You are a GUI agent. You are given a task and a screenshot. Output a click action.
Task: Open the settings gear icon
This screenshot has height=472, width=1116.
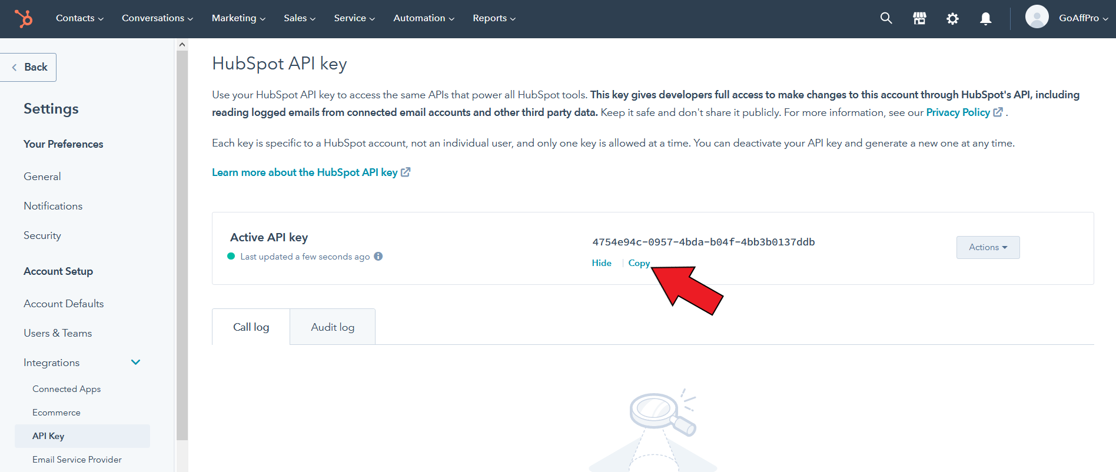tap(952, 19)
